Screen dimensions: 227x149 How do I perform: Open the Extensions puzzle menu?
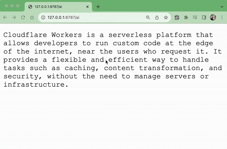(186, 17)
